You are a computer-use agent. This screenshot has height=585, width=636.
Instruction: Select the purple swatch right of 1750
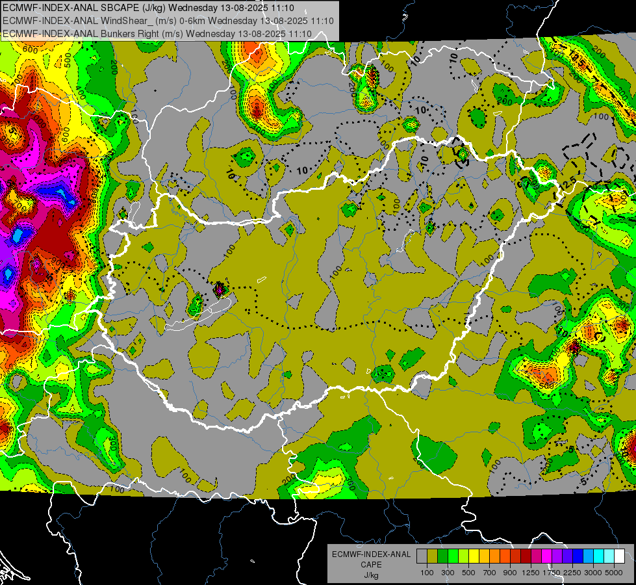coord(557,556)
